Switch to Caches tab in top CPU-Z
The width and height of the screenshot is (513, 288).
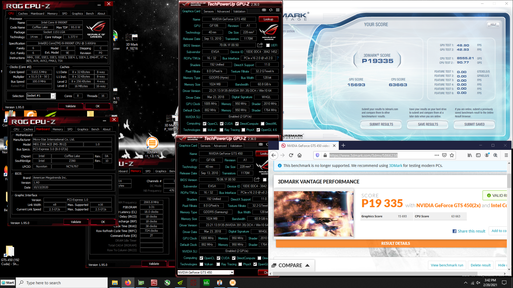23,13
